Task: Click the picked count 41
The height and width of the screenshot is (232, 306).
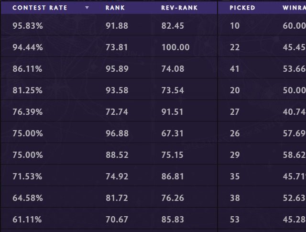Action: point(235,69)
